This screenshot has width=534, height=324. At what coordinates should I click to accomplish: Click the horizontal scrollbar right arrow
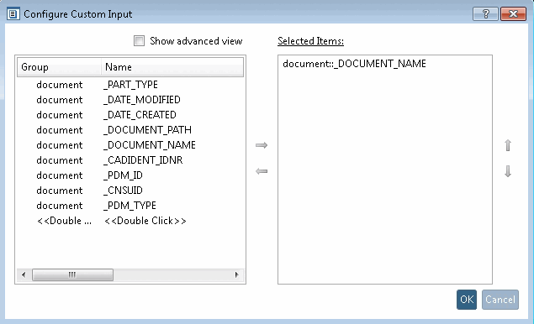click(x=237, y=274)
